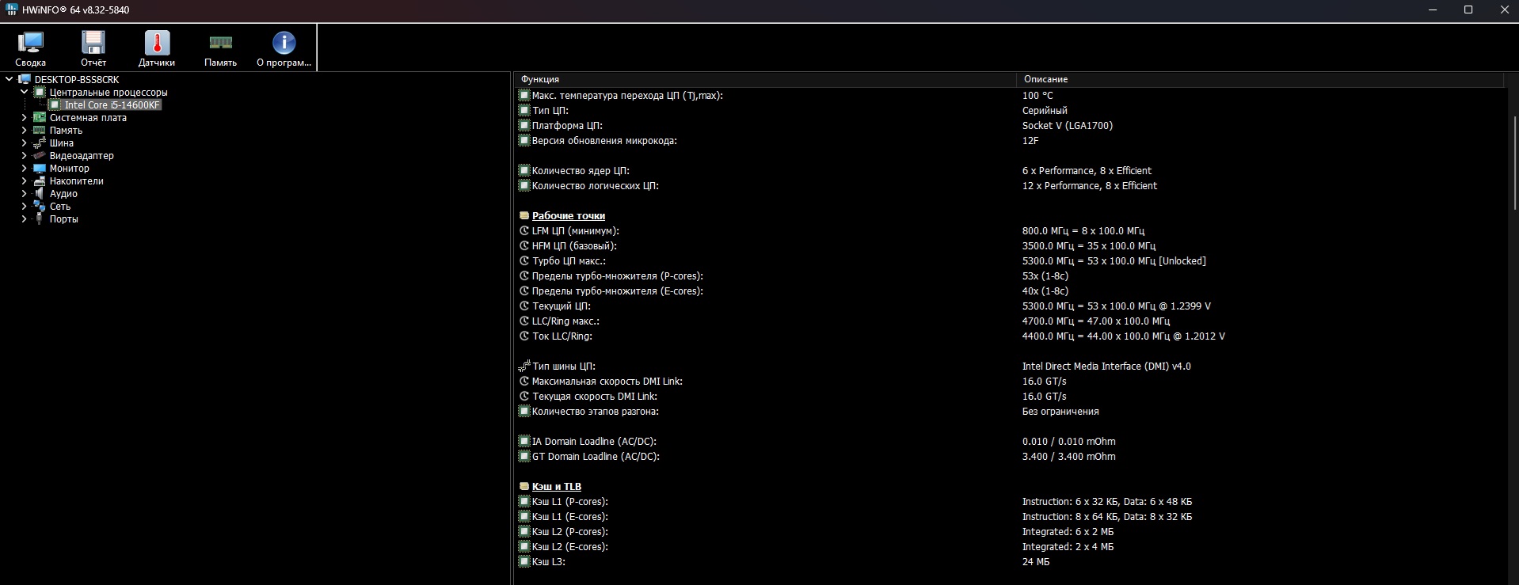Open the Память memory toolbar icon
The image size is (1519, 585).
tap(220, 43)
